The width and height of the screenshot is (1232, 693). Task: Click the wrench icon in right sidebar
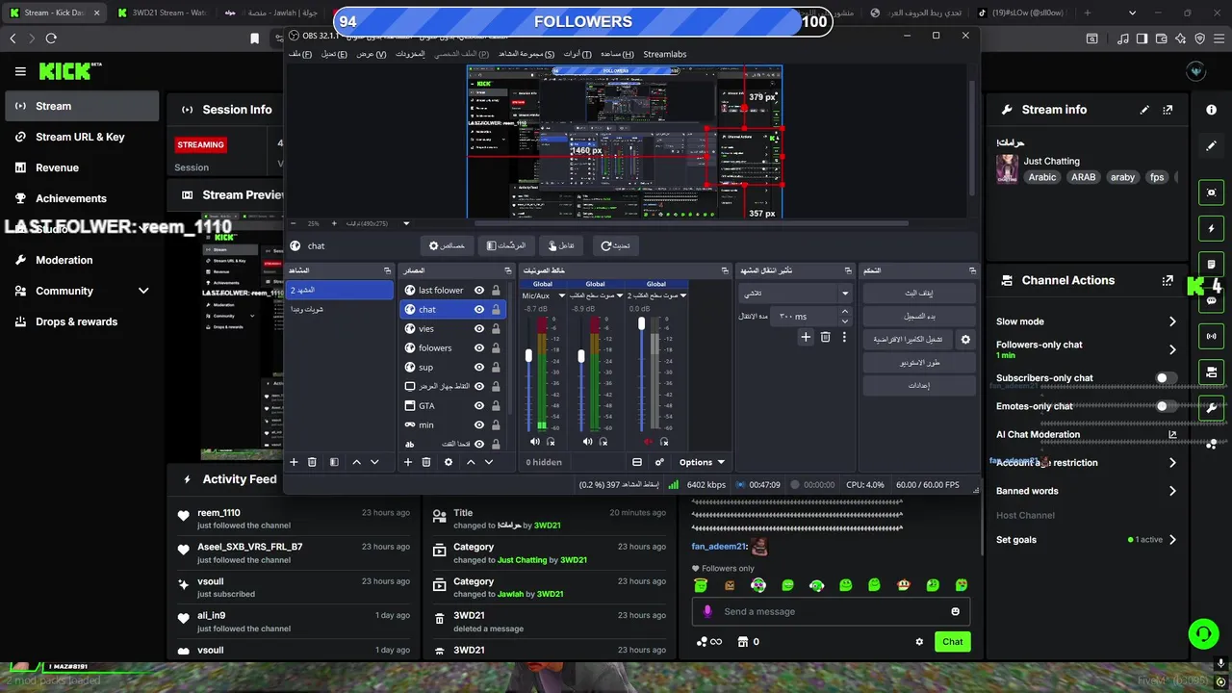(1212, 408)
